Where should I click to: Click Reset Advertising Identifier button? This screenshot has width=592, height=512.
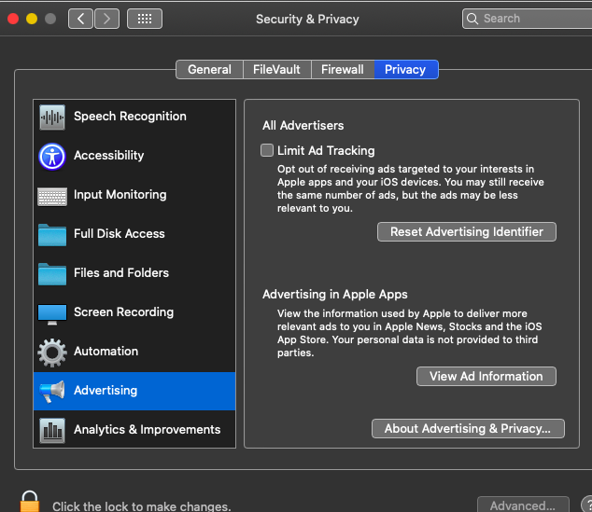point(467,231)
